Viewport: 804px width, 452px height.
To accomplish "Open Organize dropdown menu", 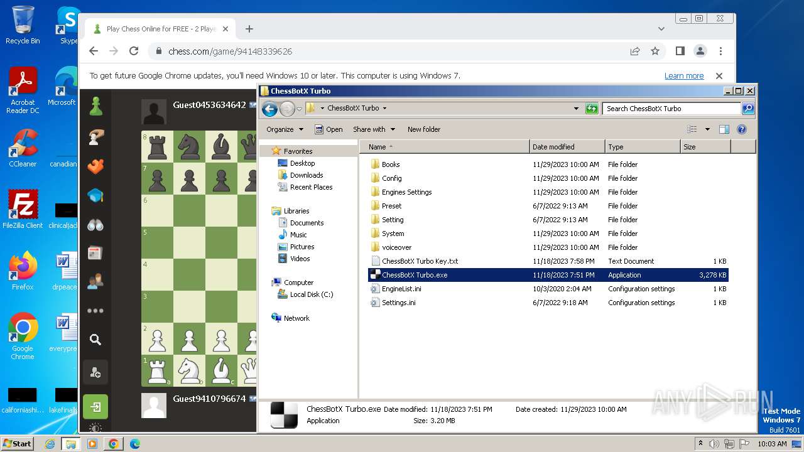I will 285,129.
